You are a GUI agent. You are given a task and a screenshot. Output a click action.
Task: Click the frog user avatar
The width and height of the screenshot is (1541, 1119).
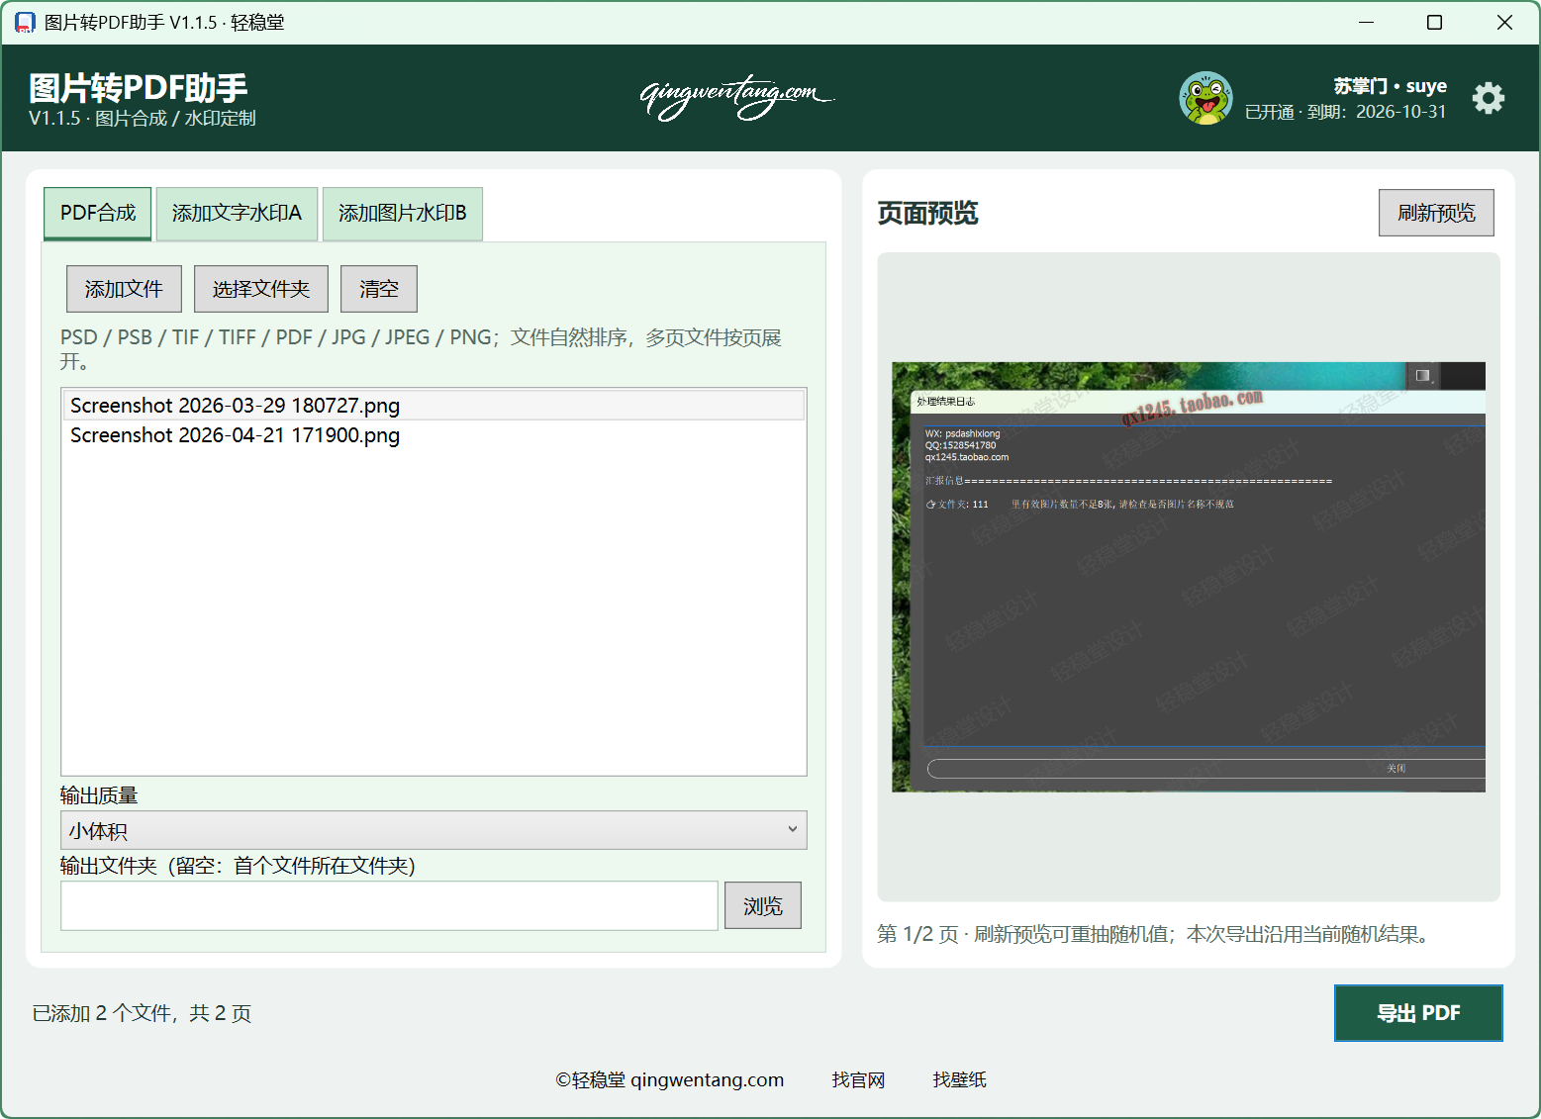[x=1205, y=98]
